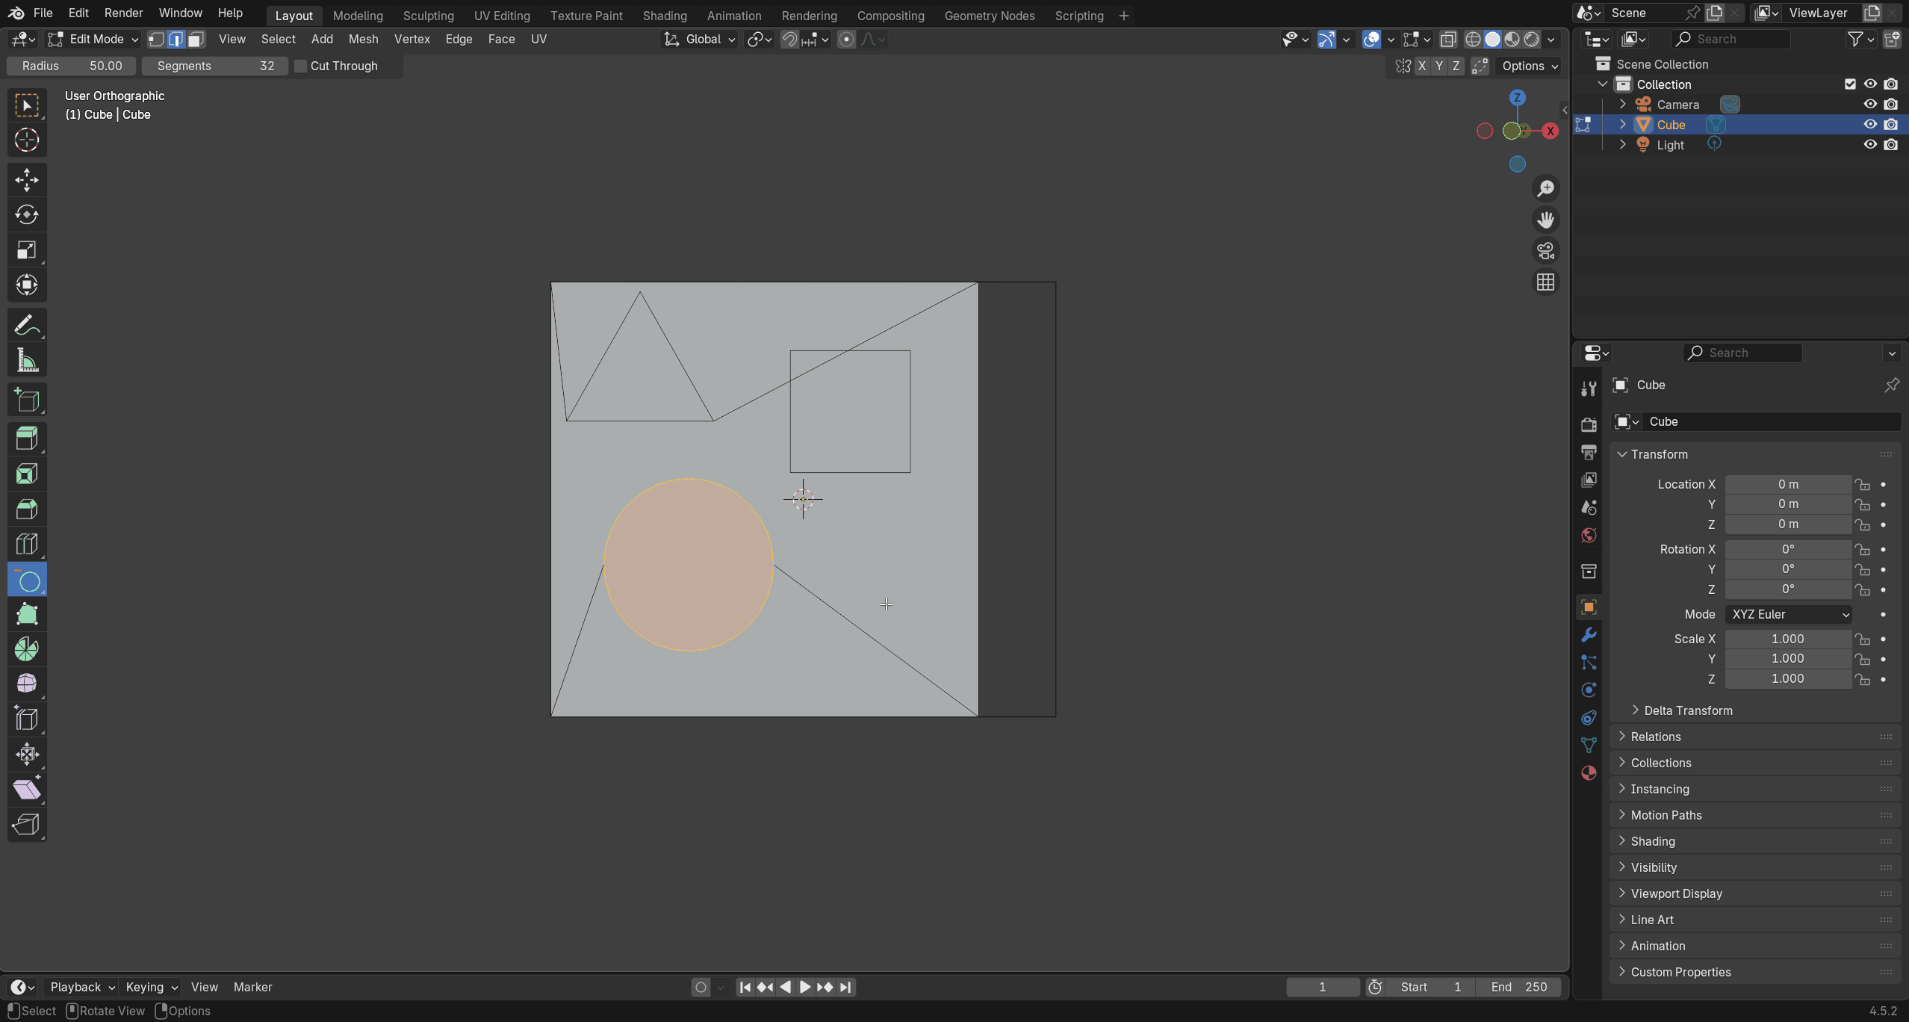
Task: Select the Rotate tool in toolbar
Action: coord(27,214)
